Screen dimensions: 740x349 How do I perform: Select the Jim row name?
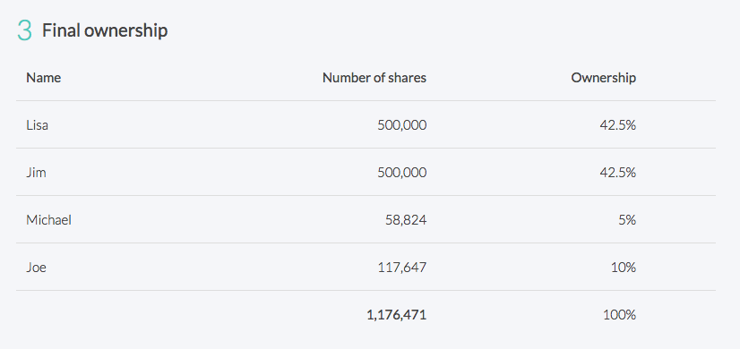[x=36, y=173]
